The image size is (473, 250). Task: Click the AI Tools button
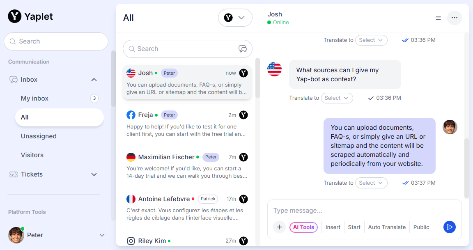click(x=303, y=227)
